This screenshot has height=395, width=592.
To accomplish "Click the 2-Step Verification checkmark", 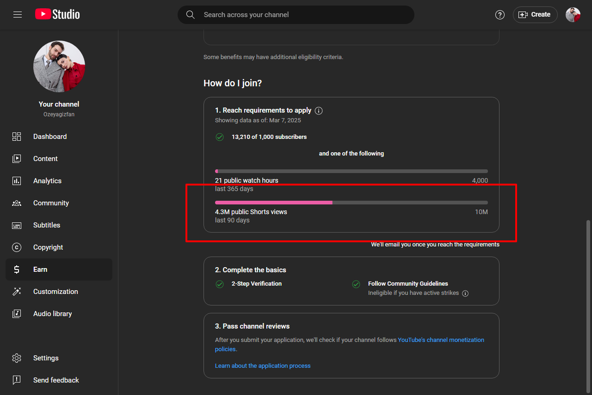I will [220, 284].
